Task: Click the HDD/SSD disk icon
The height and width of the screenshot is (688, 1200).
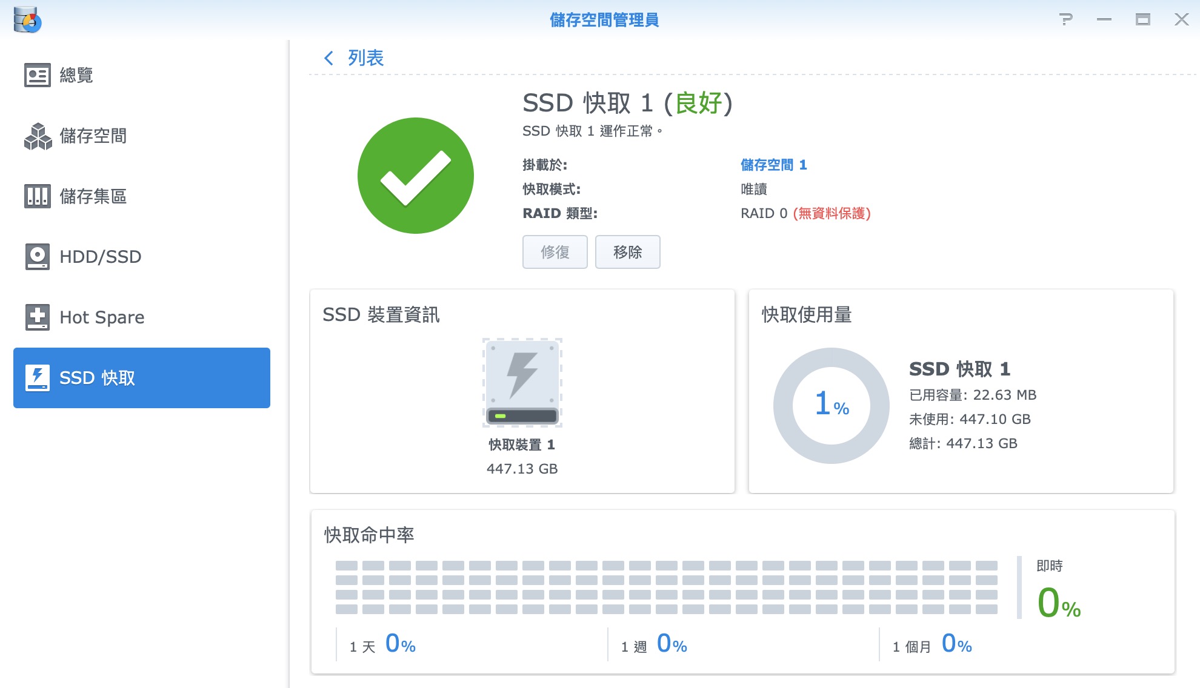Action: pos(37,257)
